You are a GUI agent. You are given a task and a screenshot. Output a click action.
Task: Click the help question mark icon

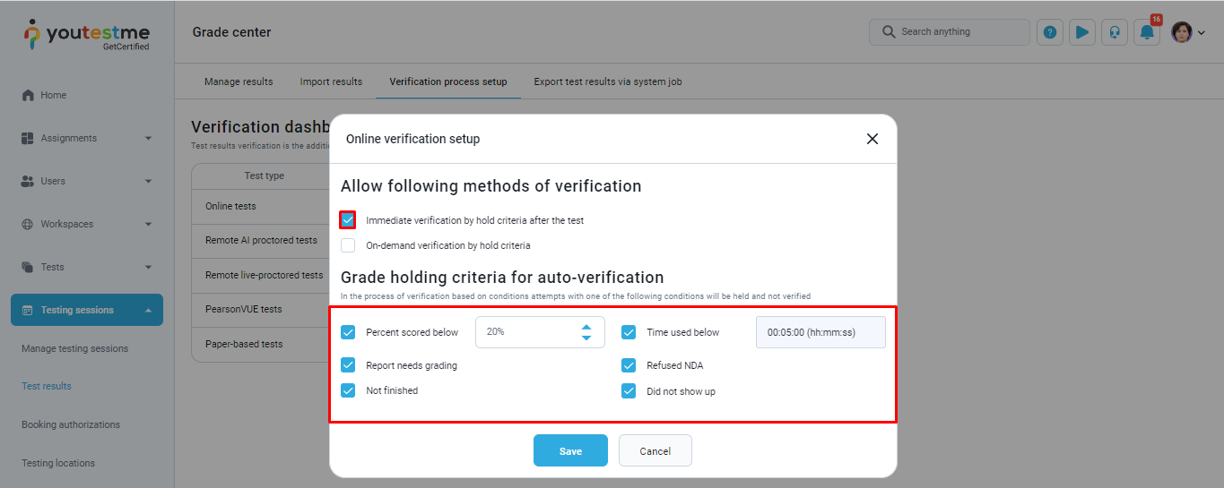pyautogui.click(x=1050, y=32)
